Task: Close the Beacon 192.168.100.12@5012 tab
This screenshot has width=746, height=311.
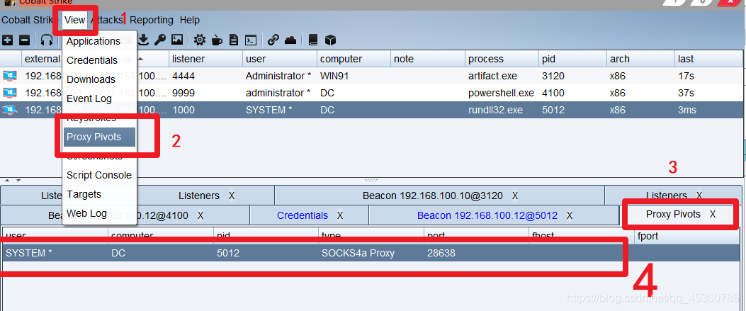Action: pos(570,215)
